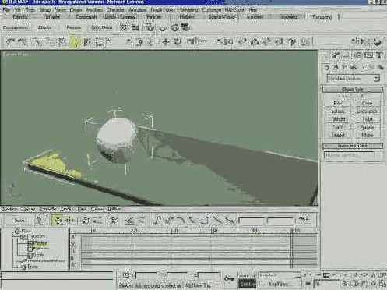Viewport: 387px width, 290px height.
Task: Collapse the Transform node in tree
Action: (x=23, y=237)
